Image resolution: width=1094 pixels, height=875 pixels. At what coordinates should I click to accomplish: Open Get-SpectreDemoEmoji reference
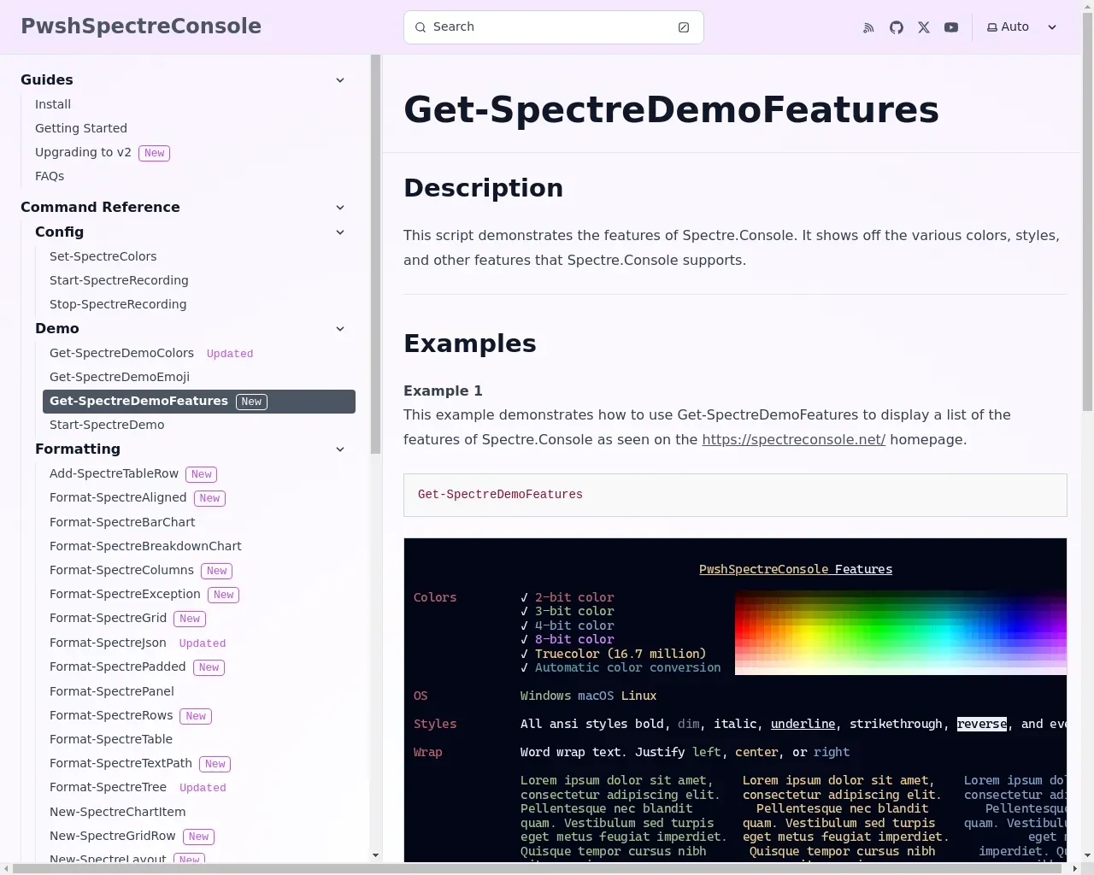120,377
